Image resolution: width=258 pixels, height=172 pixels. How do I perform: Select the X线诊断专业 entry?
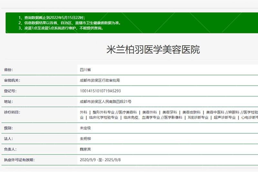(x=198, y=118)
